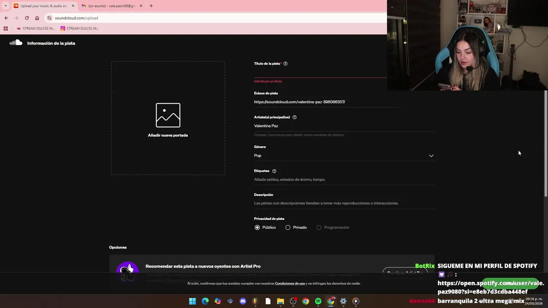This screenshot has height=308, width=548.
Task: Click the Descripción text field
Action: click(x=344, y=204)
